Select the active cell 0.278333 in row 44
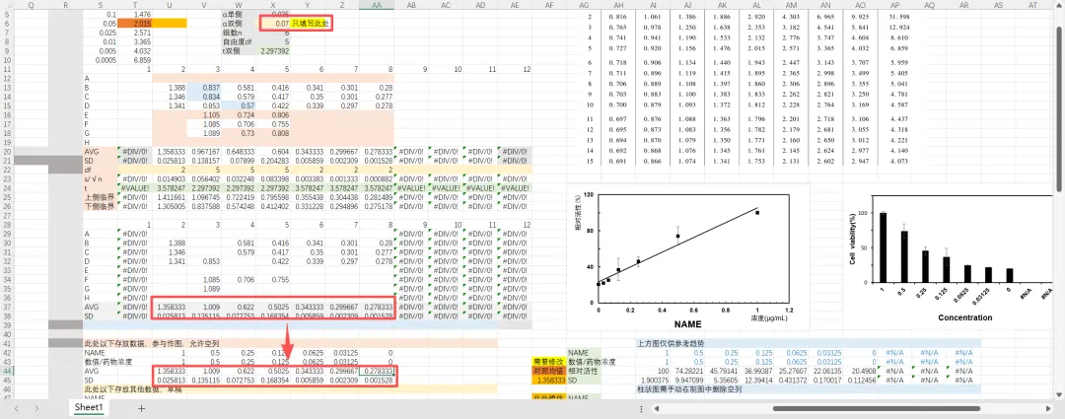Screen dimensions: 1065x419 [377, 372]
